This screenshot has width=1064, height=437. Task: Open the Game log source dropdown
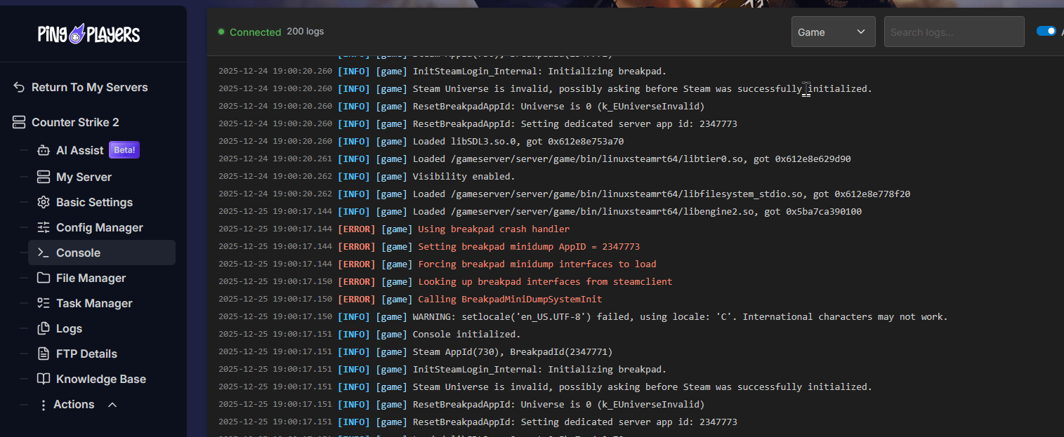point(833,32)
